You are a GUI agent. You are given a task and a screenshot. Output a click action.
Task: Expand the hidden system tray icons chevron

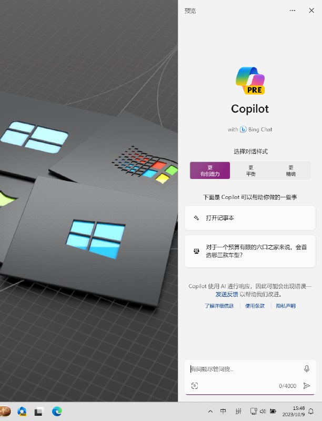210,411
